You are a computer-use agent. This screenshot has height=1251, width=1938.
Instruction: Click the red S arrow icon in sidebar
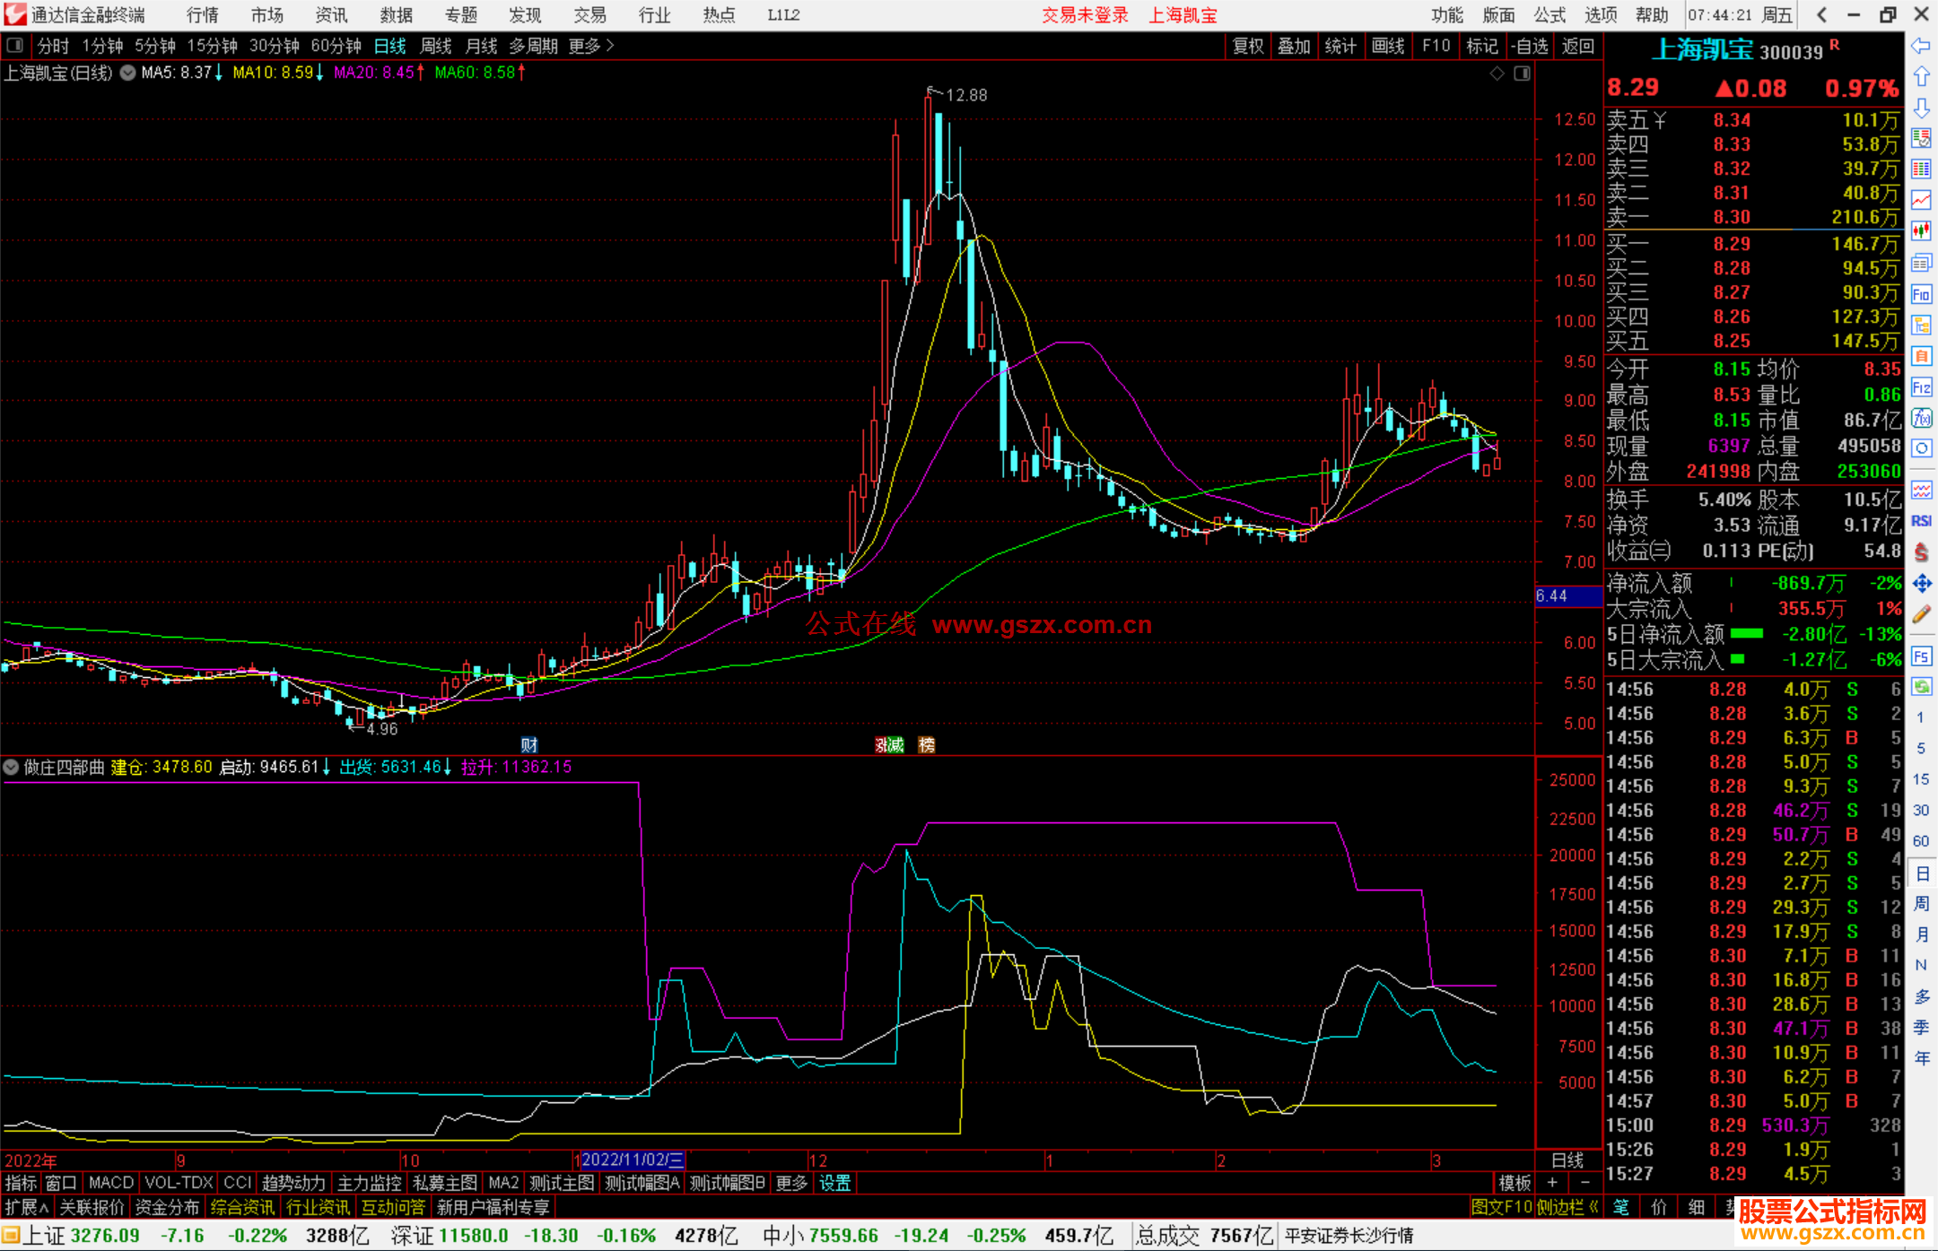pos(1921,552)
